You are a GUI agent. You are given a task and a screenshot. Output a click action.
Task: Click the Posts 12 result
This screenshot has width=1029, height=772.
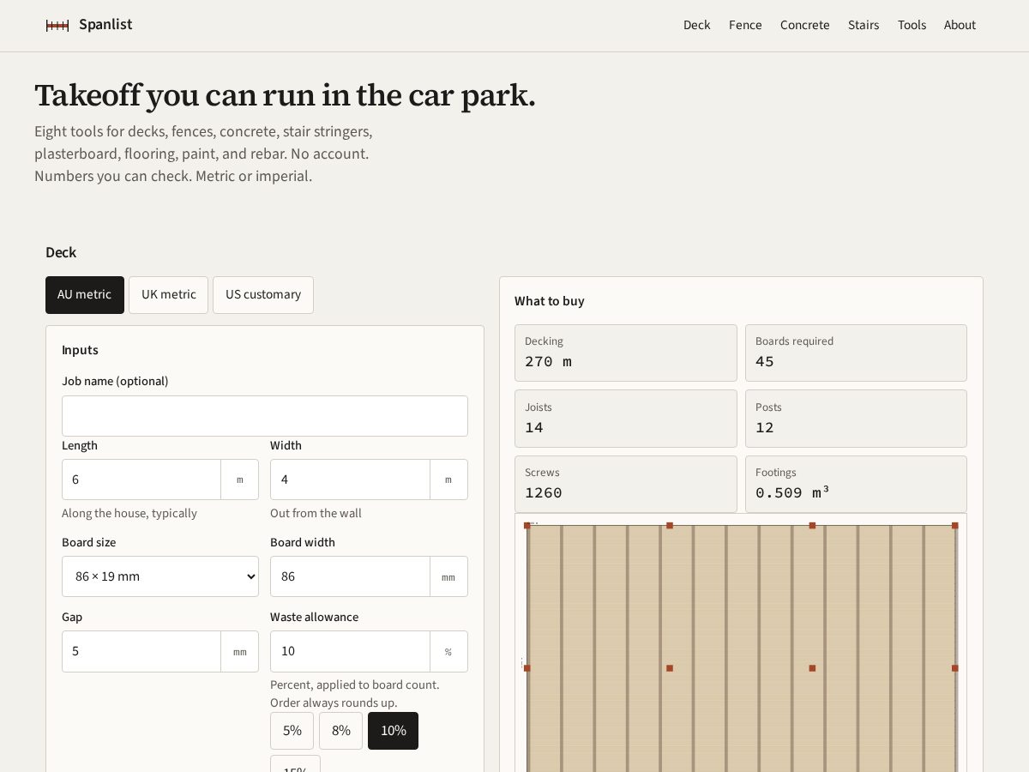point(856,419)
